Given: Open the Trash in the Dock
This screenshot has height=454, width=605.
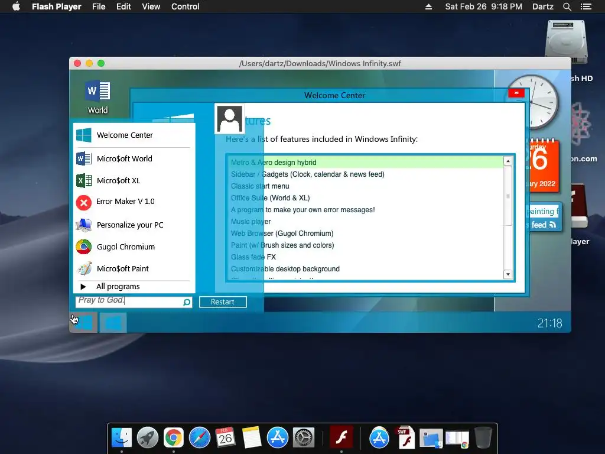Looking at the screenshot, I should coord(483,438).
